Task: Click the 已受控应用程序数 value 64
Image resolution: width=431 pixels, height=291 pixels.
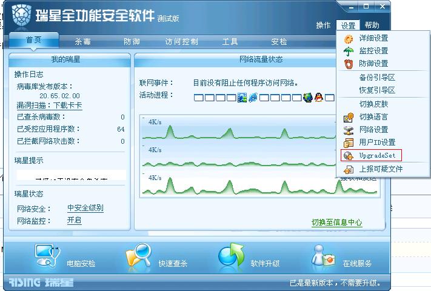Action: tap(121, 129)
